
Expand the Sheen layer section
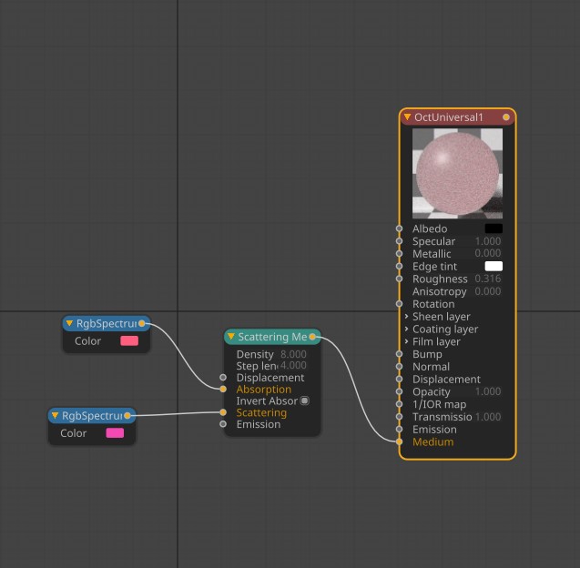click(406, 317)
